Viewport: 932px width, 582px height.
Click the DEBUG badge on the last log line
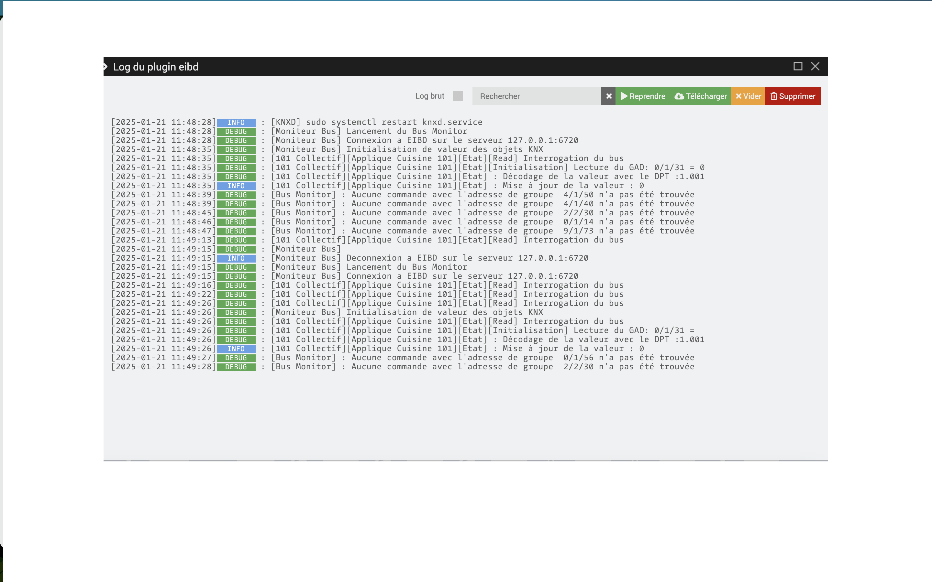coord(236,367)
